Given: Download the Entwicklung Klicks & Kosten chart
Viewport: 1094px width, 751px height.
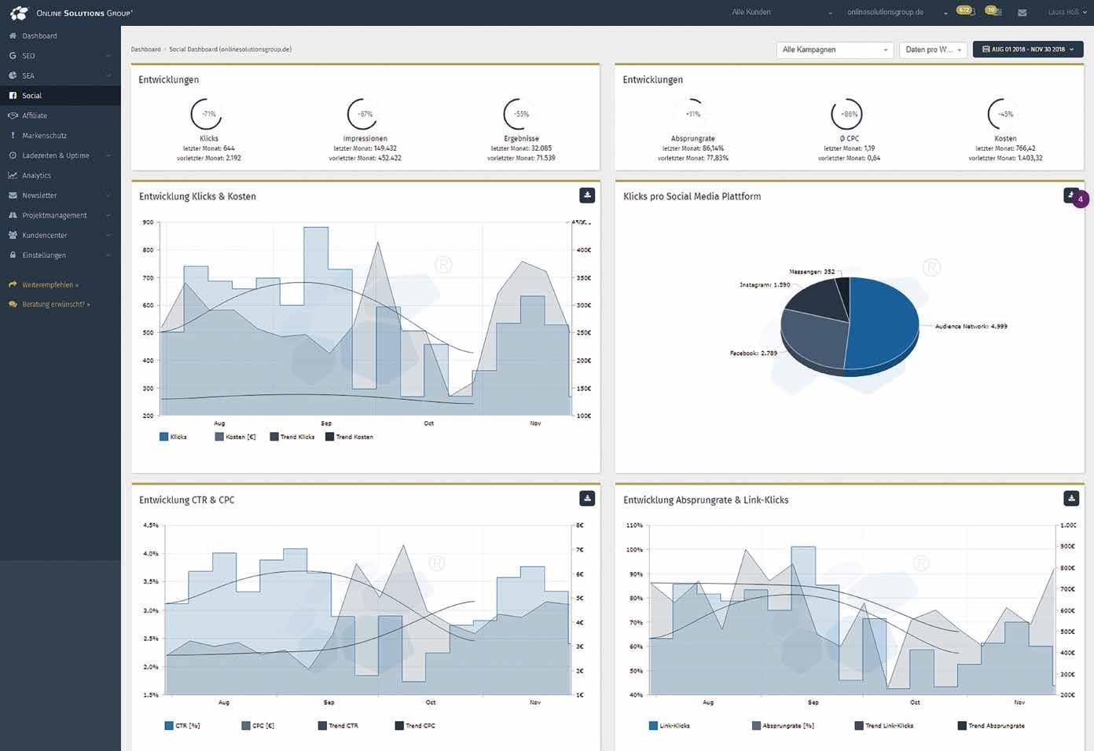Looking at the screenshot, I should (x=587, y=195).
